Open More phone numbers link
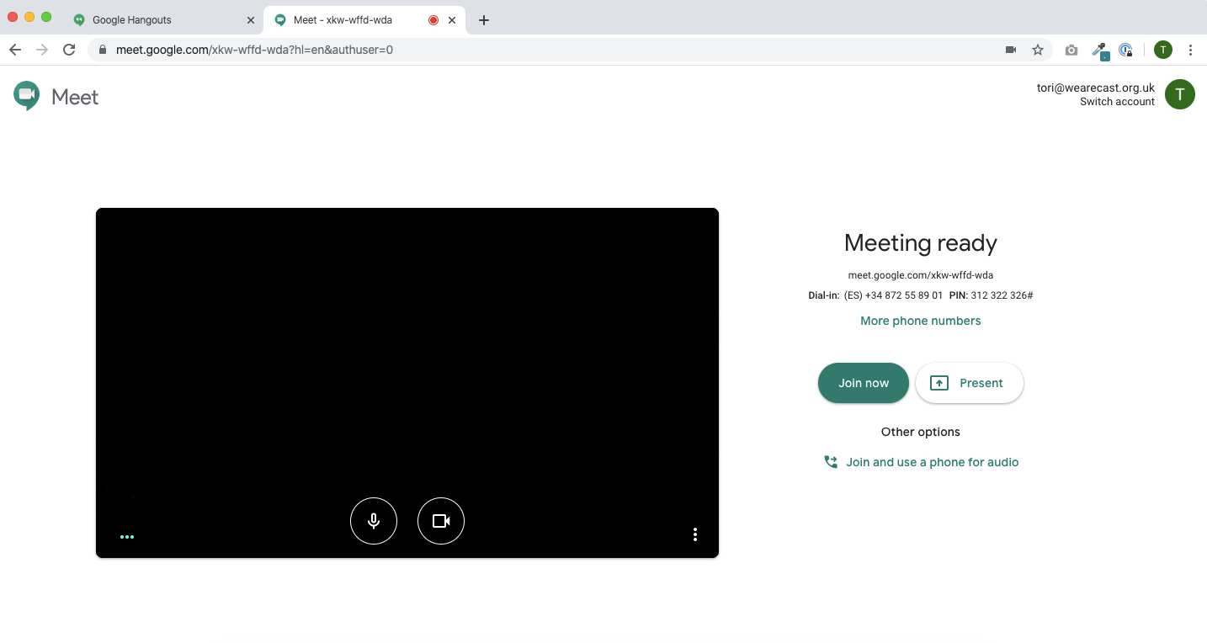The height and width of the screenshot is (643, 1207). [921, 321]
